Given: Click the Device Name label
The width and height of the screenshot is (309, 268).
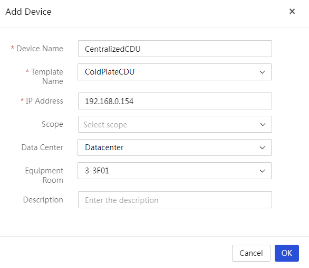Looking at the screenshot, I should [40, 49].
